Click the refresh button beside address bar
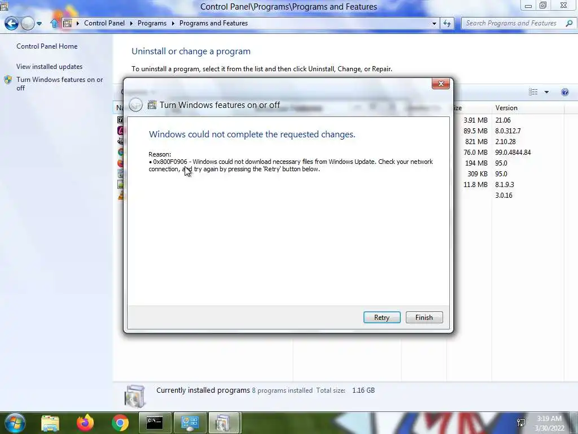 447,23
